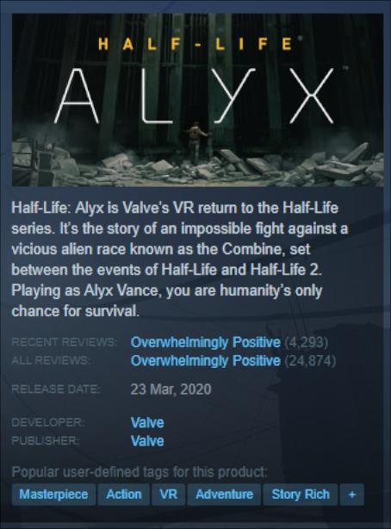Click the white ALYX logo lettering
The height and width of the screenshot is (529, 391).
point(195,96)
